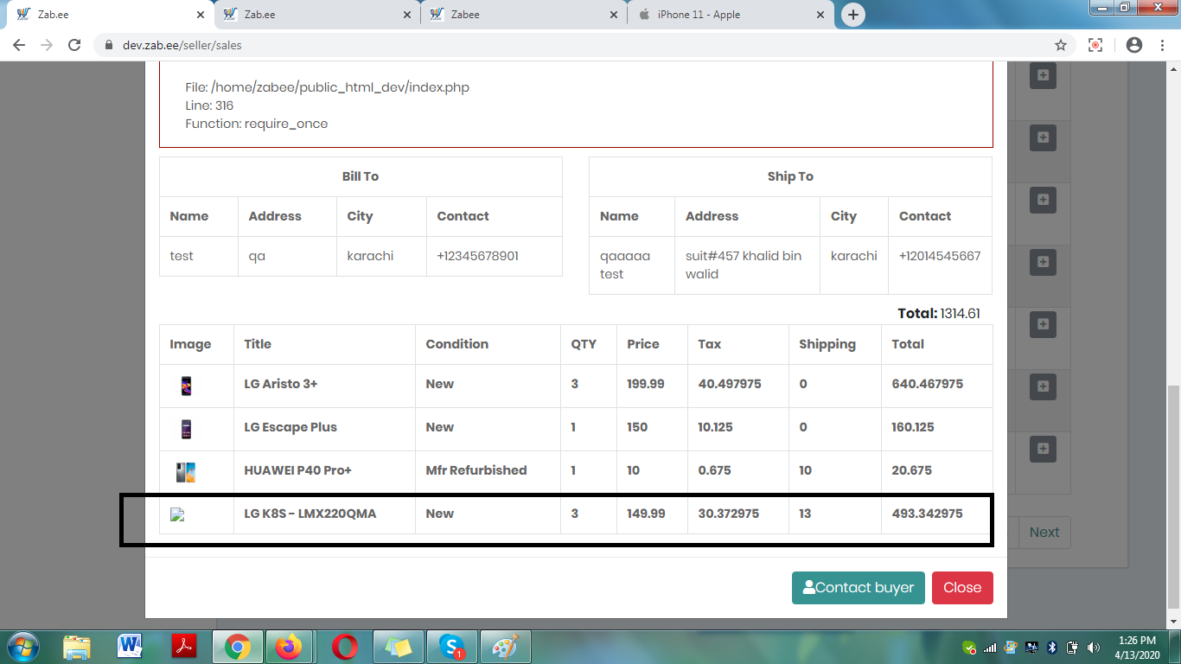The image size is (1181, 664).
Task: Click the address suit#457 khalid bin walid
Action: click(x=744, y=265)
